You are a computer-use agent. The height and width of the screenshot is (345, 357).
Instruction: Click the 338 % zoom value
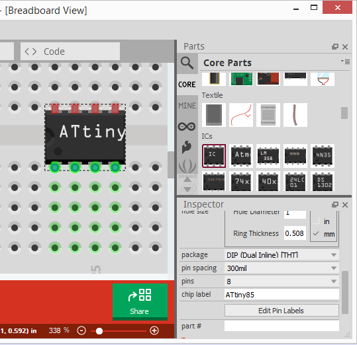tap(59, 330)
